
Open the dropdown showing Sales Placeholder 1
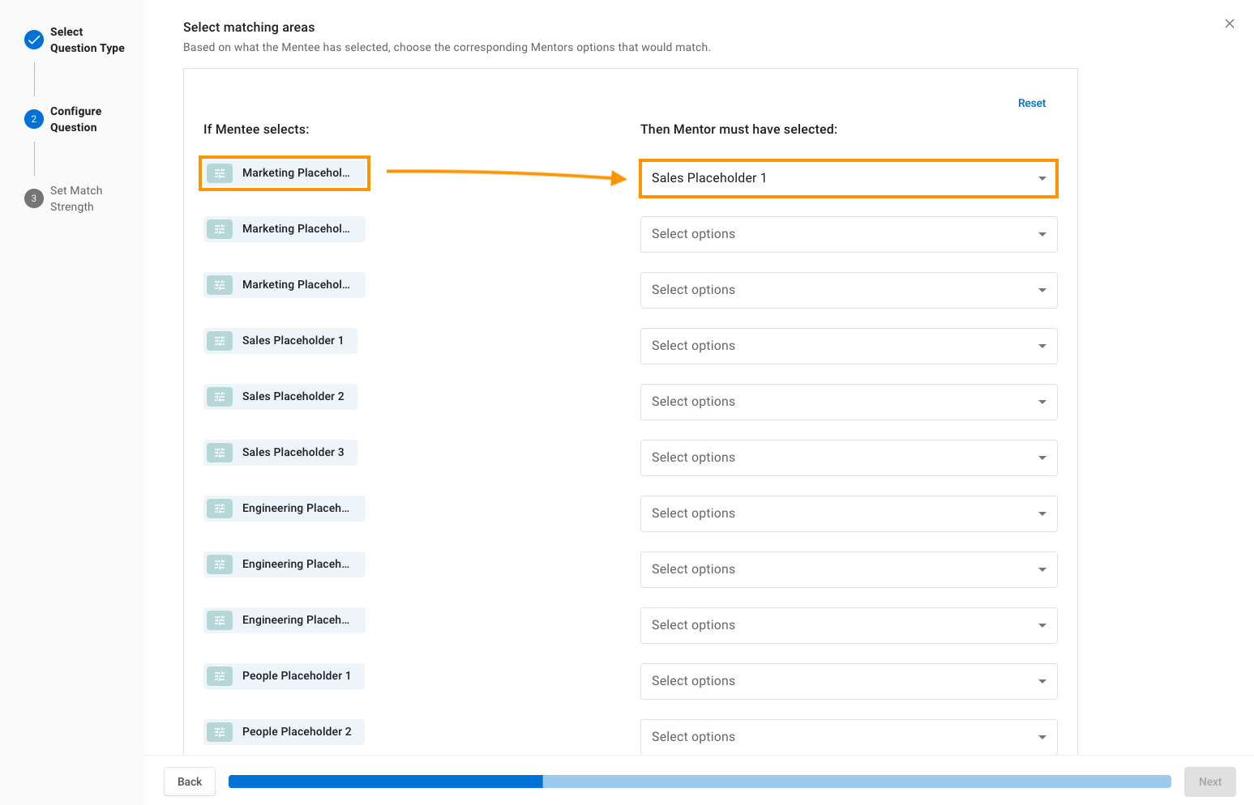pyautogui.click(x=848, y=178)
